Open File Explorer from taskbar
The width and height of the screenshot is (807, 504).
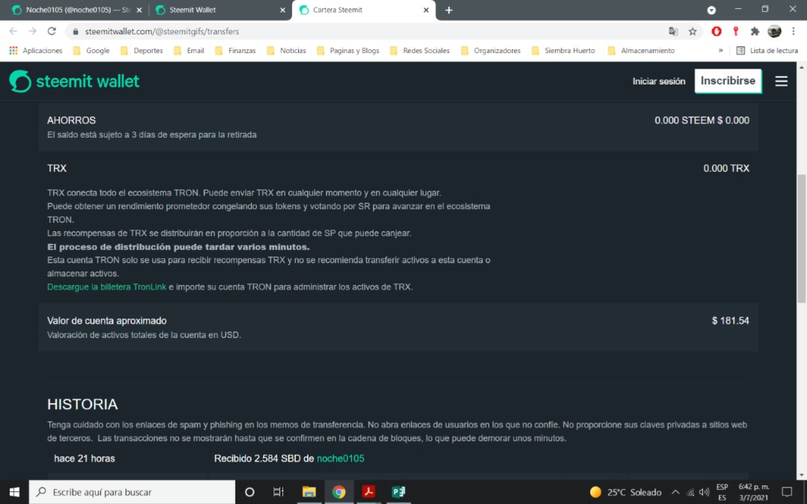point(309,492)
